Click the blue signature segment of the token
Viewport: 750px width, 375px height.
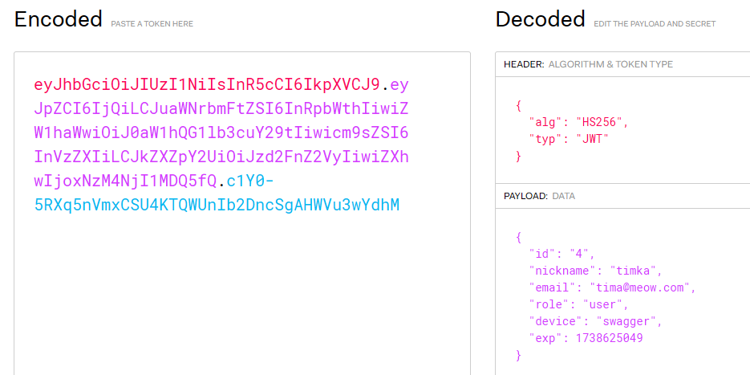click(x=217, y=194)
